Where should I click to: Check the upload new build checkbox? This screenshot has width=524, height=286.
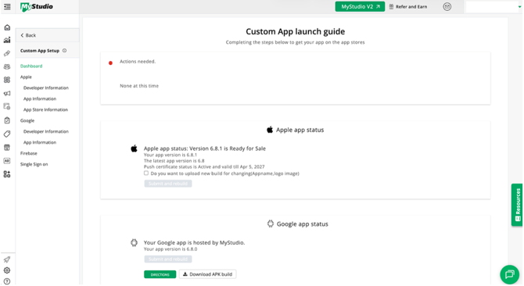[x=146, y=173]
